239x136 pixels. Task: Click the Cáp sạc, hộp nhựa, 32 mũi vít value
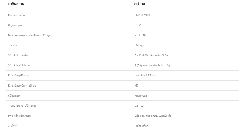coord(152,116)
